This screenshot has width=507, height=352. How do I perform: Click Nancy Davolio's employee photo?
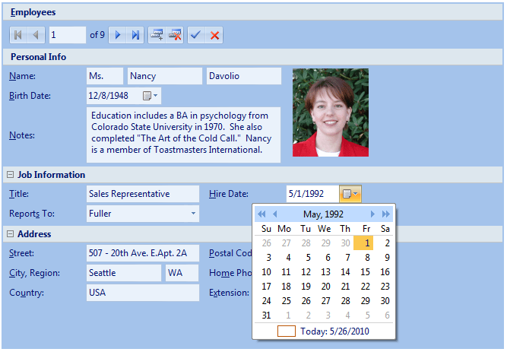pyautogui.click(x=330, y=113)
